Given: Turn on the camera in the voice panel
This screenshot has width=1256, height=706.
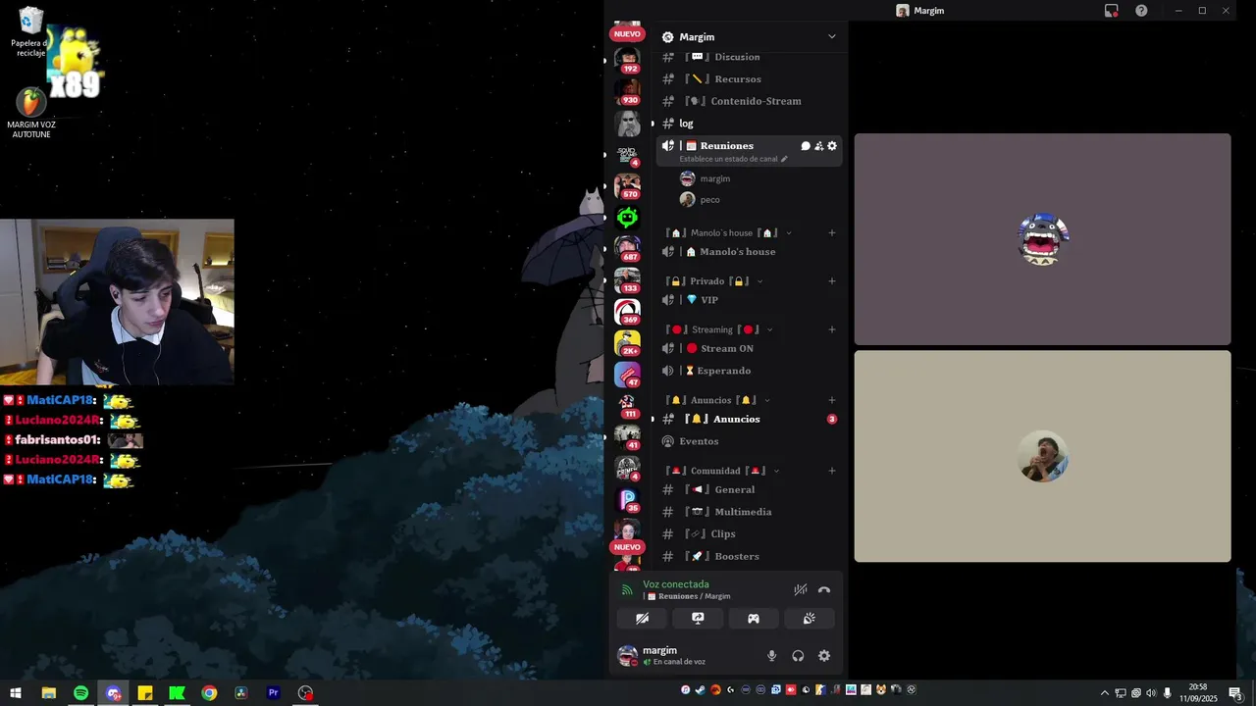Looking at the screenshot, I should click(642, 619).
